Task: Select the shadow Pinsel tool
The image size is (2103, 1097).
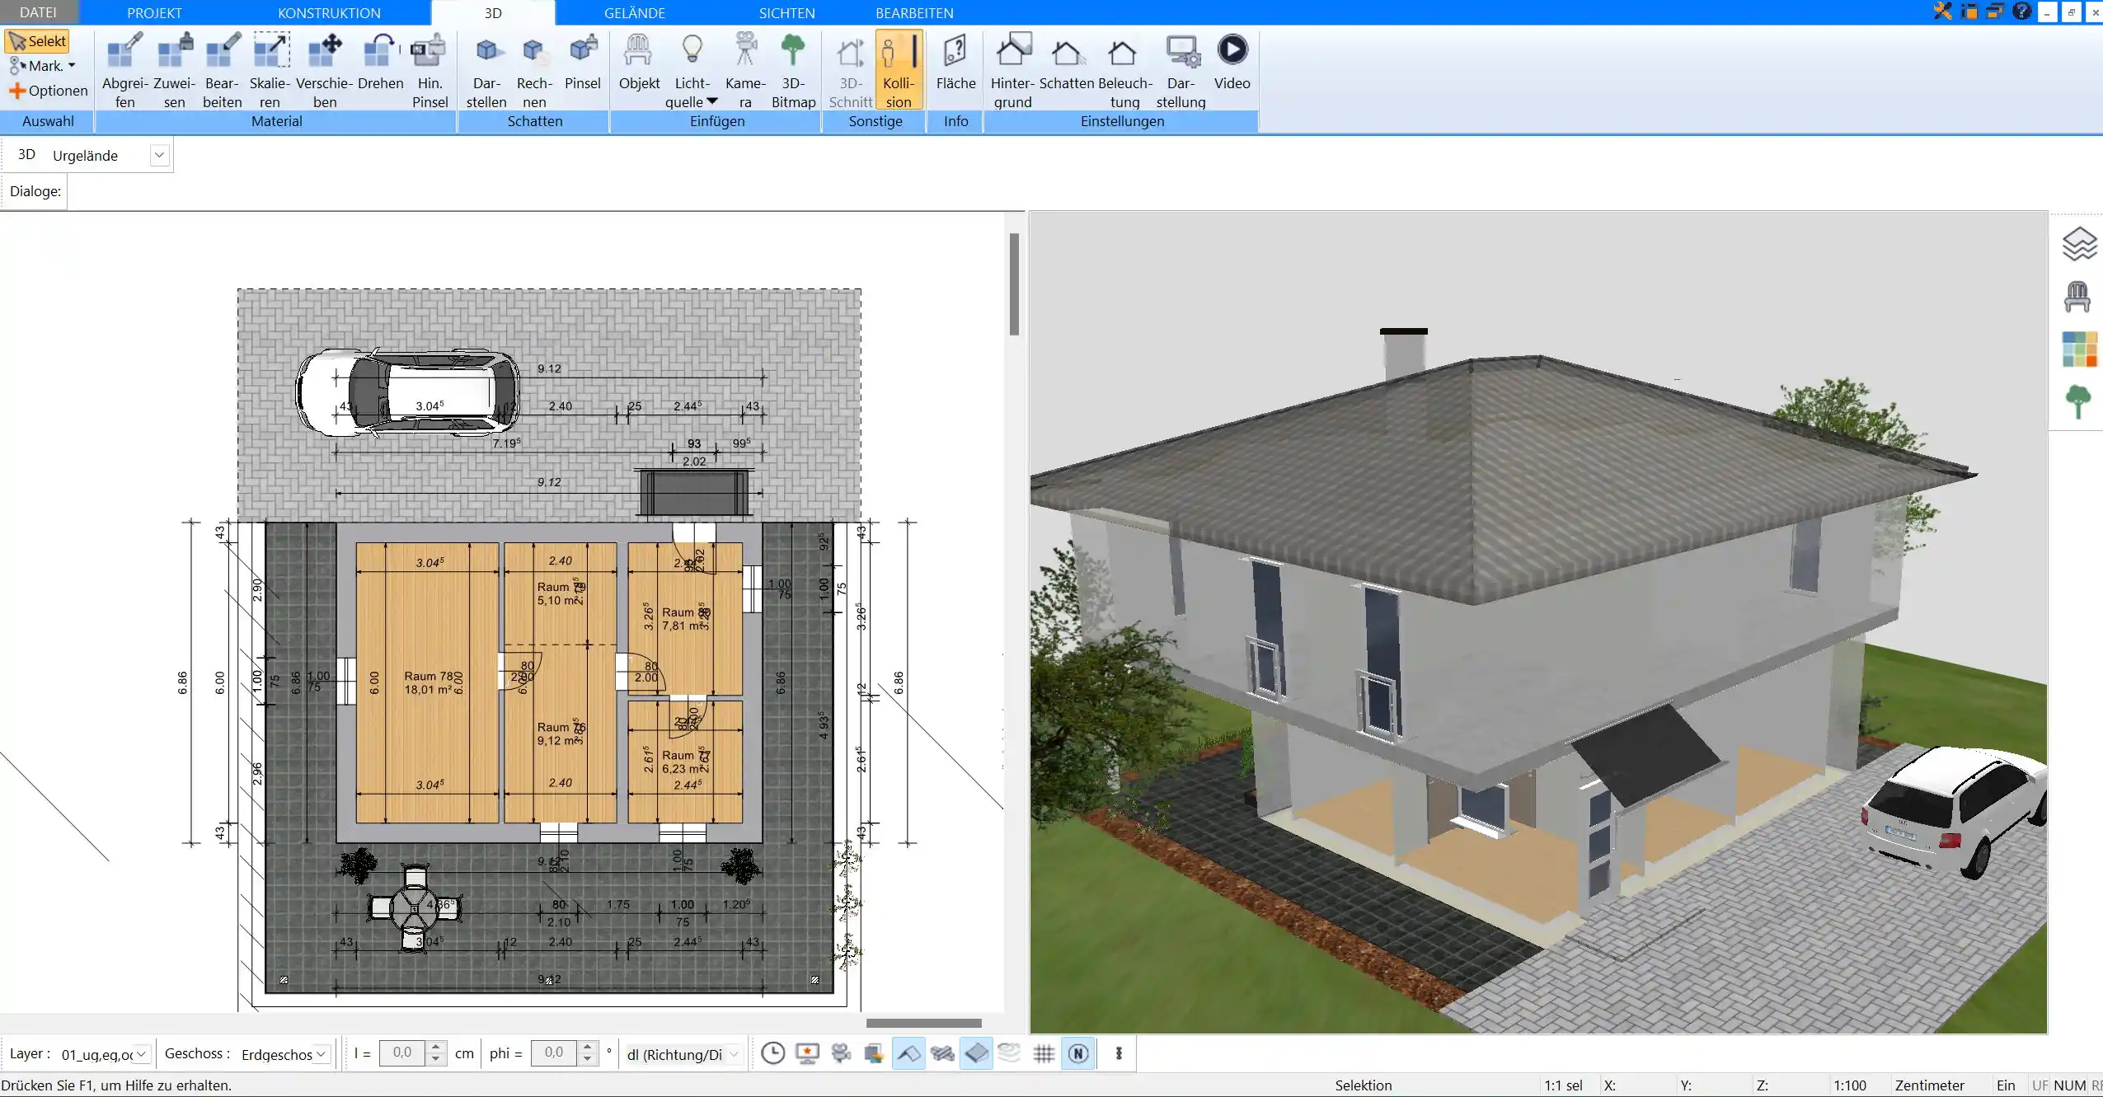Action: [583, 62]
